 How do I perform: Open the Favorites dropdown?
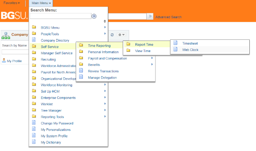click(x=12, y=3)
